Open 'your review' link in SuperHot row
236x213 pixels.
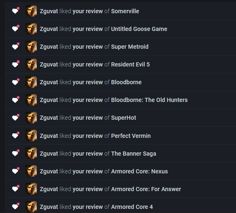pos(88,118)
